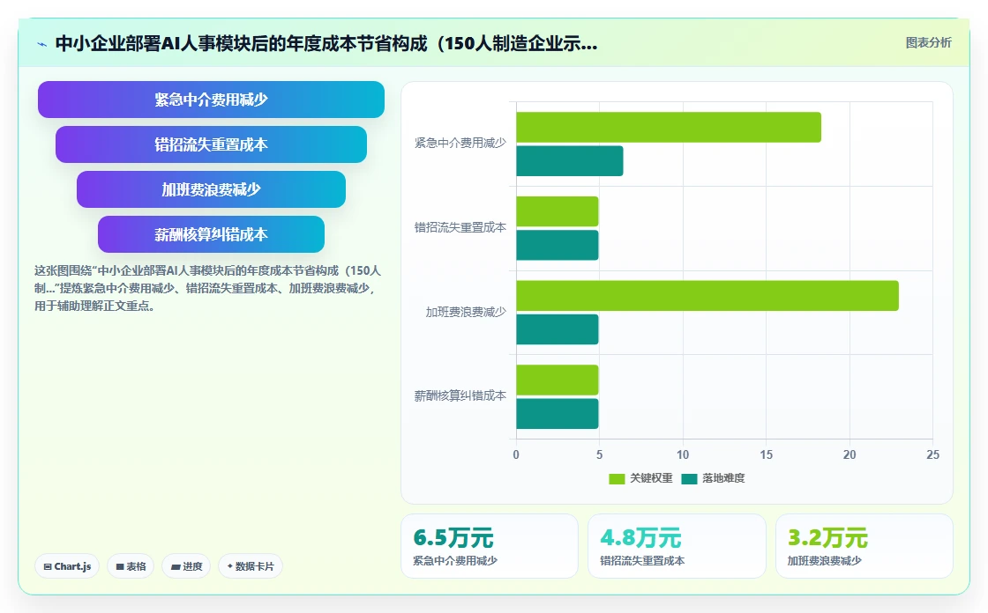Screen dimensions: 988x613
Task: Click the 3.2万元 data card
Action: coord(864,546)
